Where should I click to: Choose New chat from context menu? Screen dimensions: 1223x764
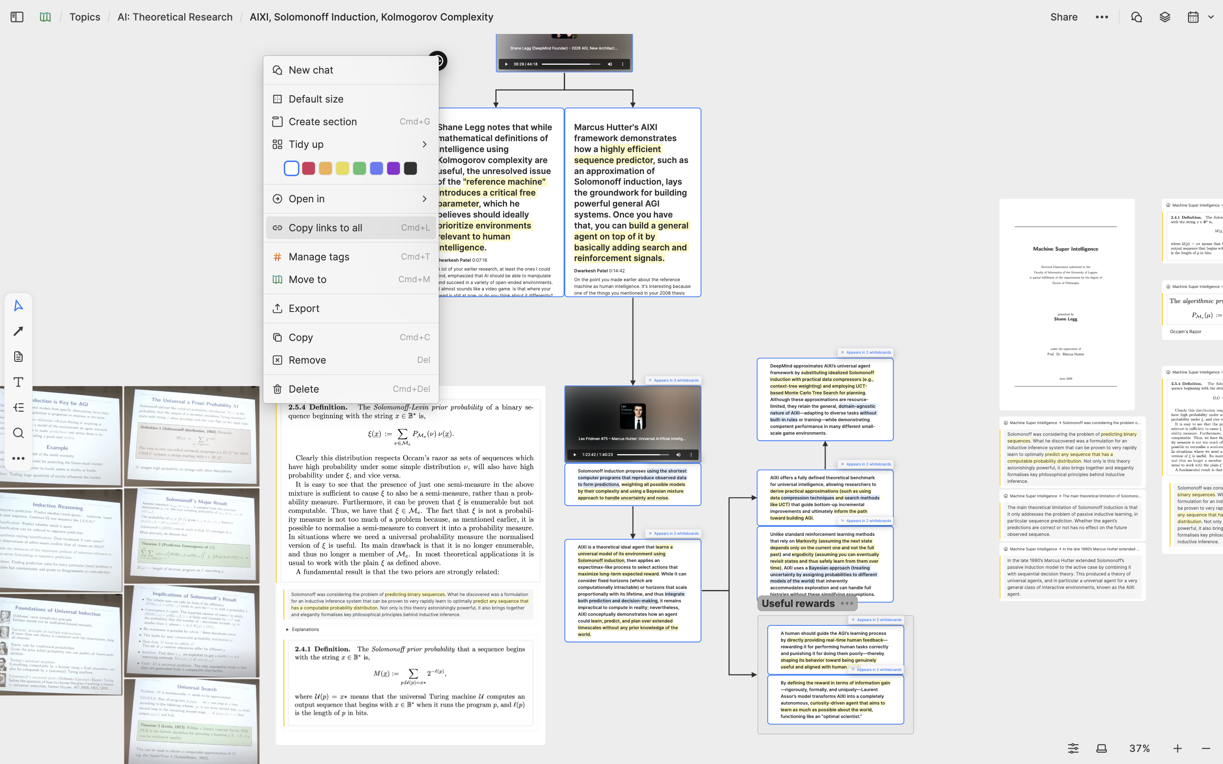[351, 70]
